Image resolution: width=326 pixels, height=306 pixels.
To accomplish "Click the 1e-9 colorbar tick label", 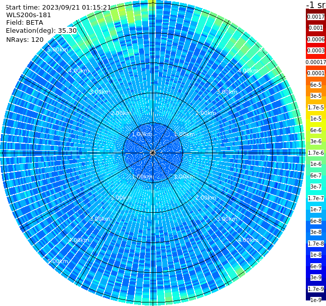I will (x=316, y=300).
